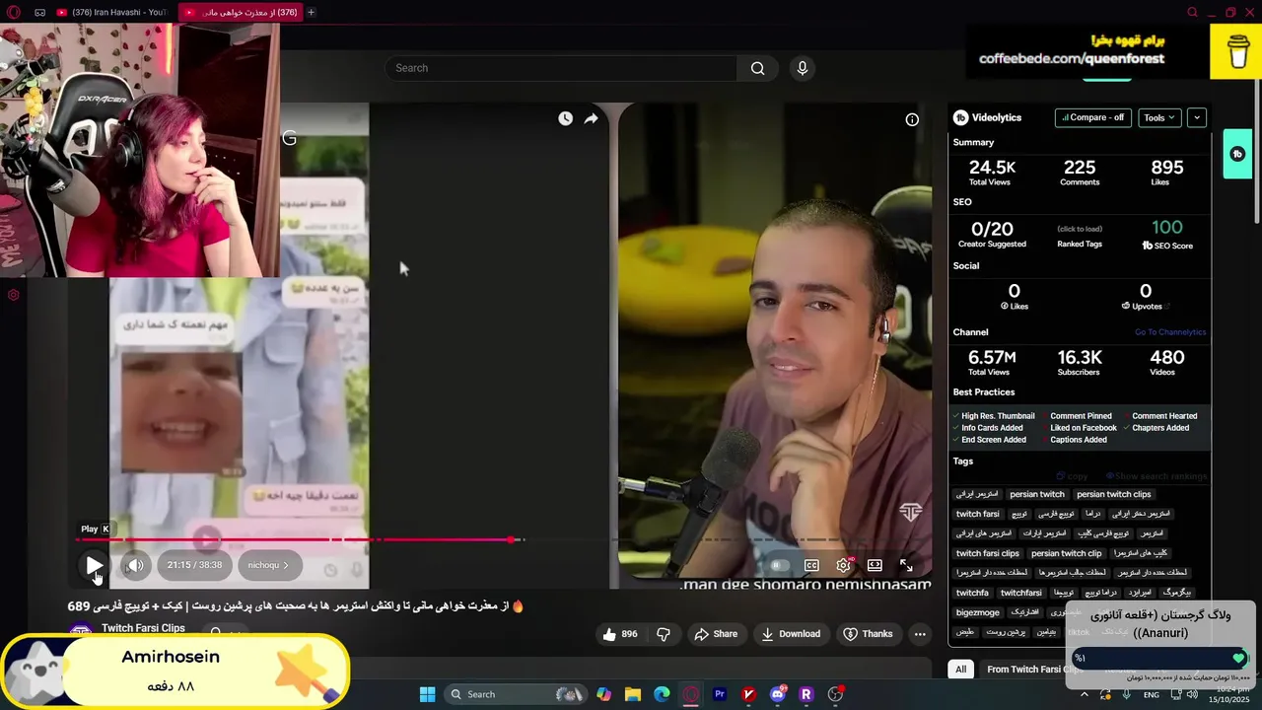Click the browser tab search icon

[x=1192, y=12]
